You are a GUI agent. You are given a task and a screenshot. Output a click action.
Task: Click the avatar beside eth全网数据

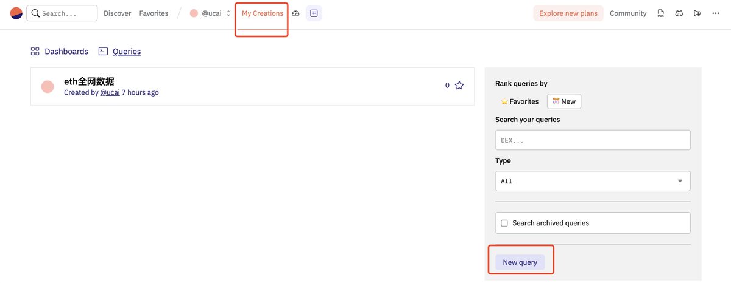click(48, 87)
